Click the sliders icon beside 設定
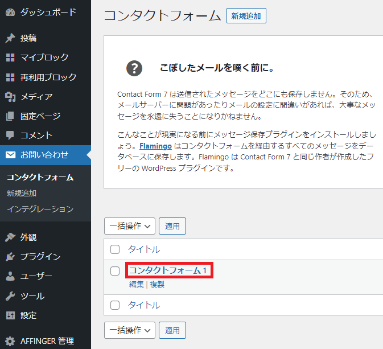The width and height of the screenshot is (383, 349). click(10, 315)
